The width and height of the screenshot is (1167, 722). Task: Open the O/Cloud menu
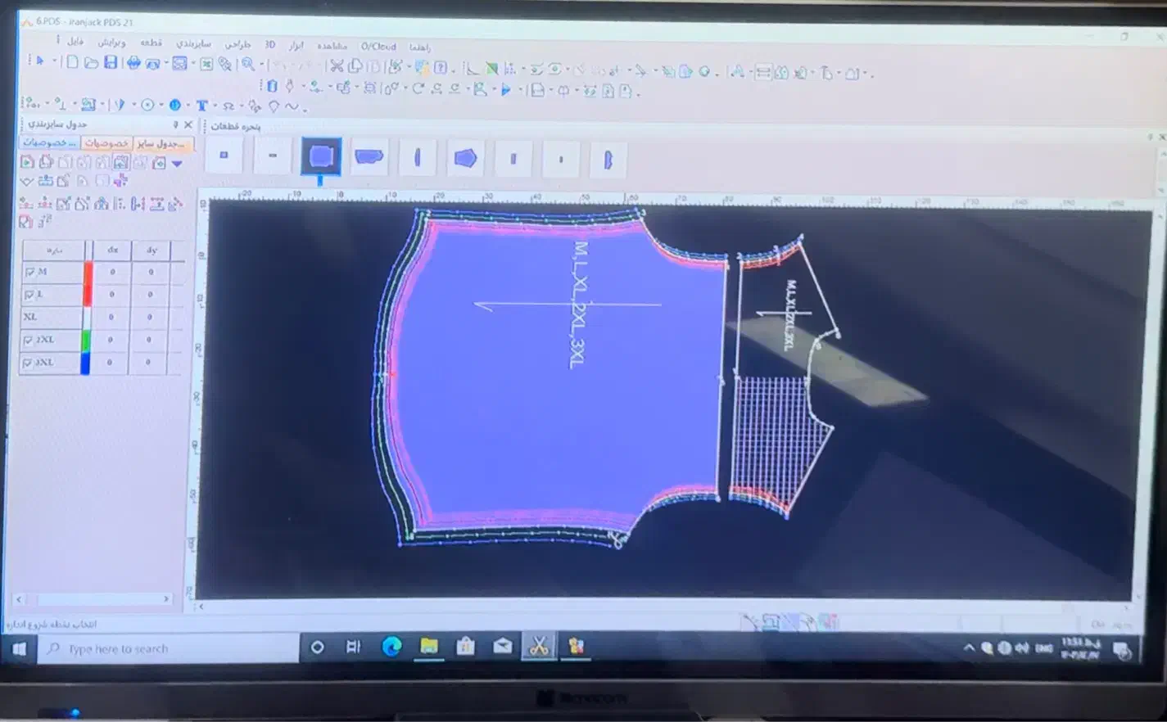[x=378, y=47]
